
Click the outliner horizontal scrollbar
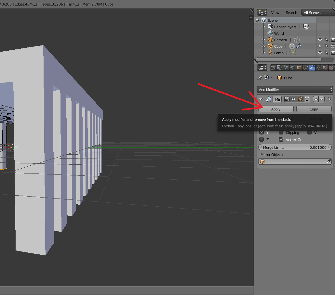[288, 59]
